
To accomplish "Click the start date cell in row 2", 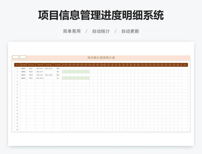I will tap(40, 72).
